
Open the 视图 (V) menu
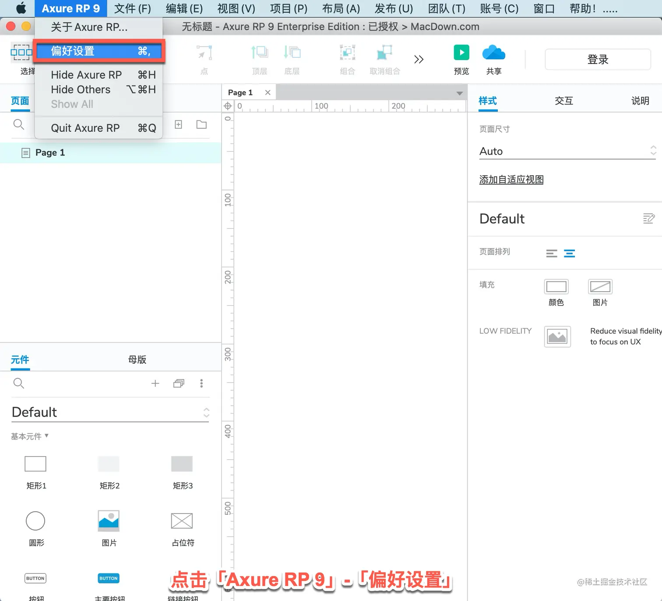coord(236,8)
